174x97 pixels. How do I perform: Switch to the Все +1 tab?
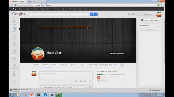coord(73,65)
